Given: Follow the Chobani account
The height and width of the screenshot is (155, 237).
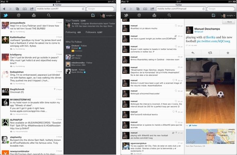Looking at the screenshot, I should point(84,46).
